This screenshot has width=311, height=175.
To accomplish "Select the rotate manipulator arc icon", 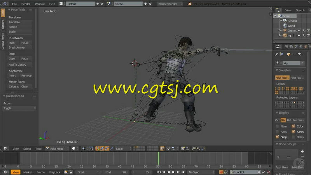I will (107, 149).
